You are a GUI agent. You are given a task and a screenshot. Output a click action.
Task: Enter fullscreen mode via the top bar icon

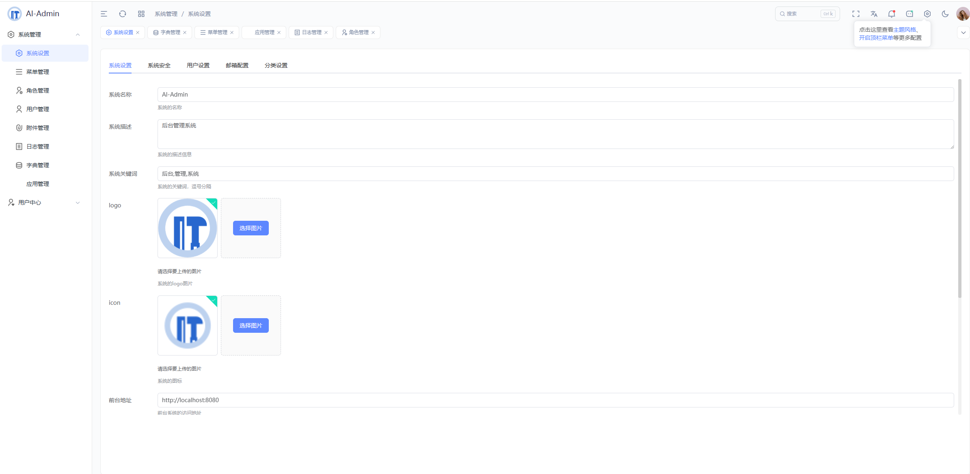(x=856, y=14)
